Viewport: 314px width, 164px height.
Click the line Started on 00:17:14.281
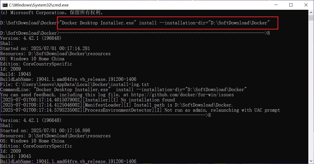coord(45,49)
